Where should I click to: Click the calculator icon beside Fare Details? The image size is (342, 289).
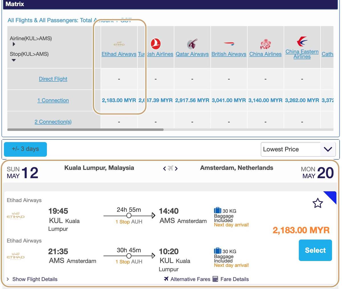click(x=215, y=279)
